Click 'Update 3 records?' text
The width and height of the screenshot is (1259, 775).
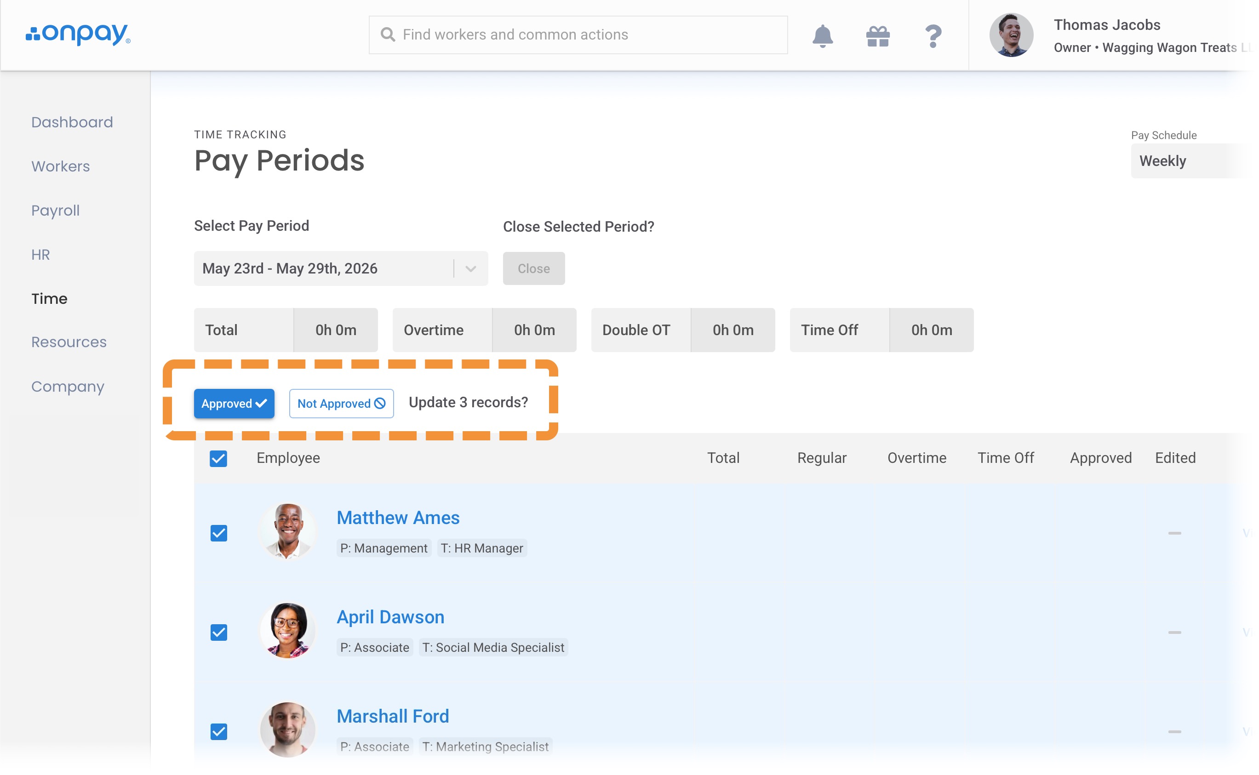coord(468,402)
